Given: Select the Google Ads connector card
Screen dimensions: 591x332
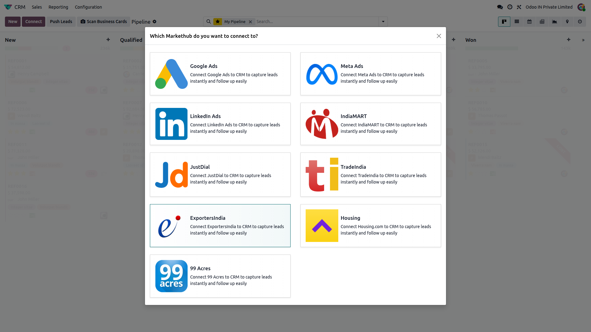Looking at the screenshot, I should coord(220,74).
